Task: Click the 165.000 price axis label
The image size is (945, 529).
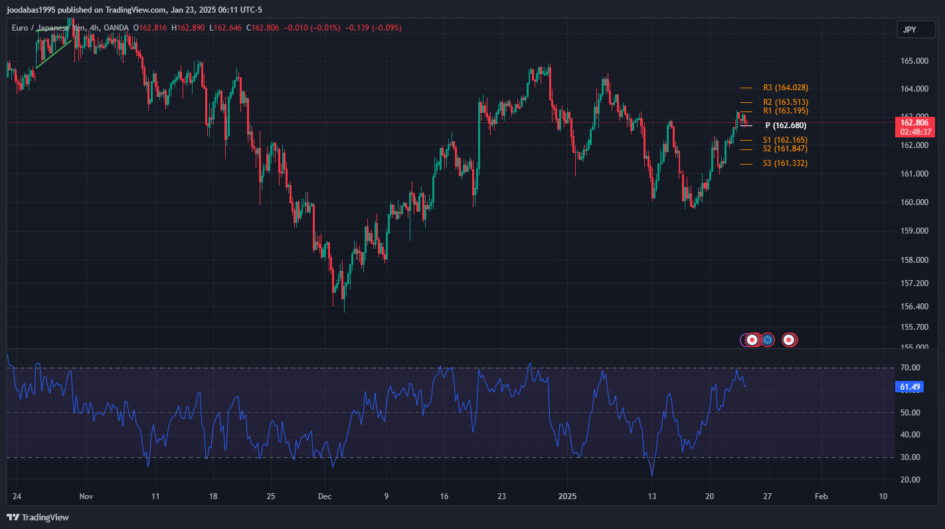Action: click(x=914, y=61)
